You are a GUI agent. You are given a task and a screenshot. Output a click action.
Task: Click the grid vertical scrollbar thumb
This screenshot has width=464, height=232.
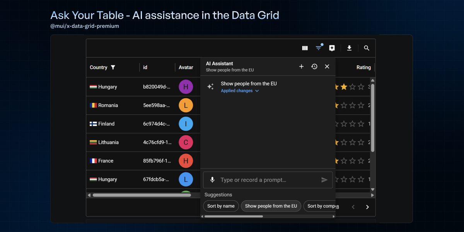pos(372,118)
